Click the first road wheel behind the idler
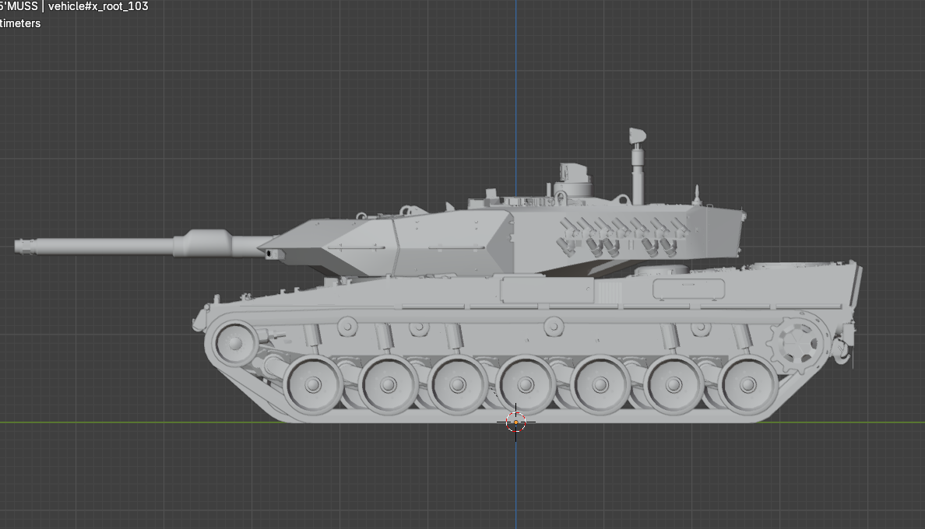Image resolution: width=925 pixels, height=529 pixels. click(x=313, y=384)
